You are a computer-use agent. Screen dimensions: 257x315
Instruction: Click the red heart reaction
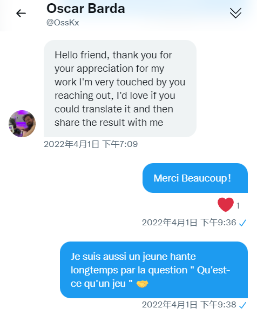coord(226,205)
